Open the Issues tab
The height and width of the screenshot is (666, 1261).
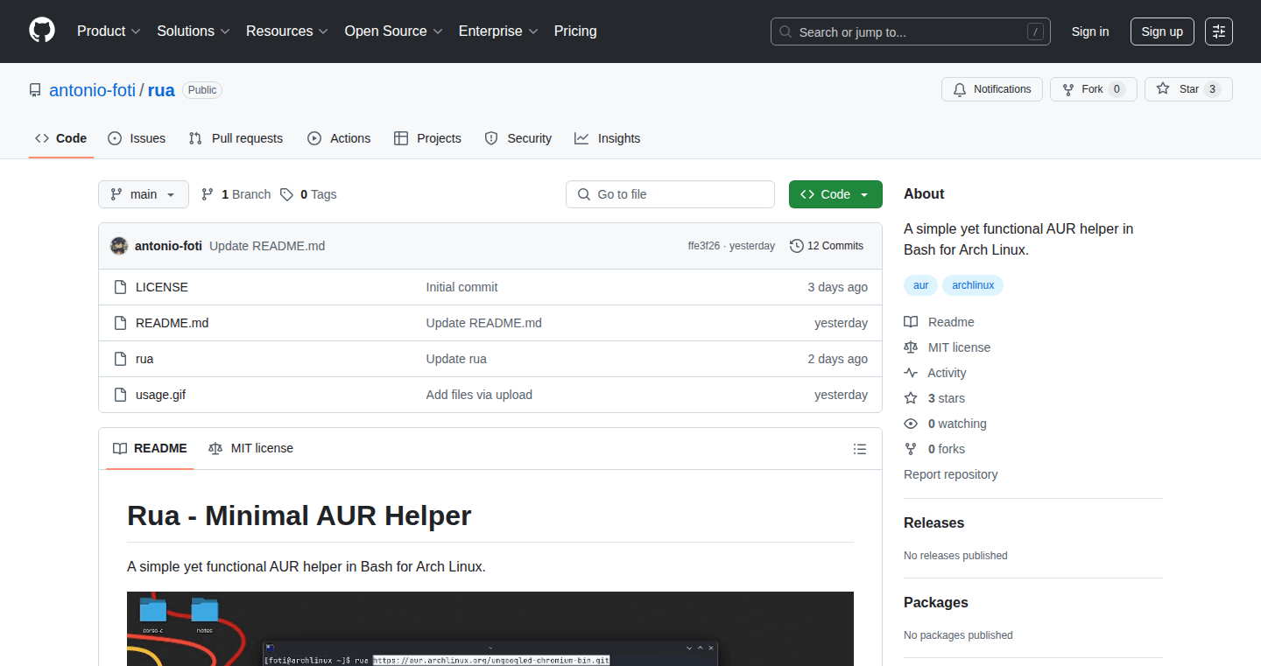137,138
